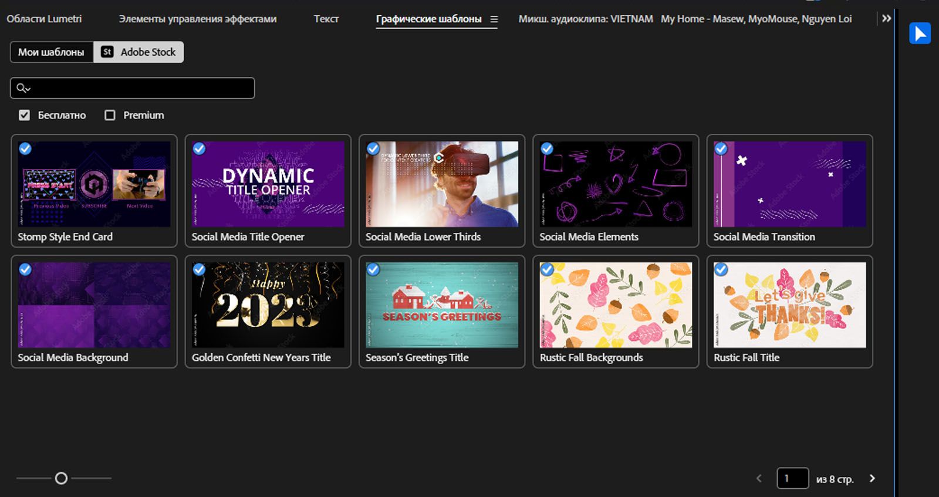Enable the Premium filter checkbox
This screenshot has width=939, height=497.
point(110,115)
